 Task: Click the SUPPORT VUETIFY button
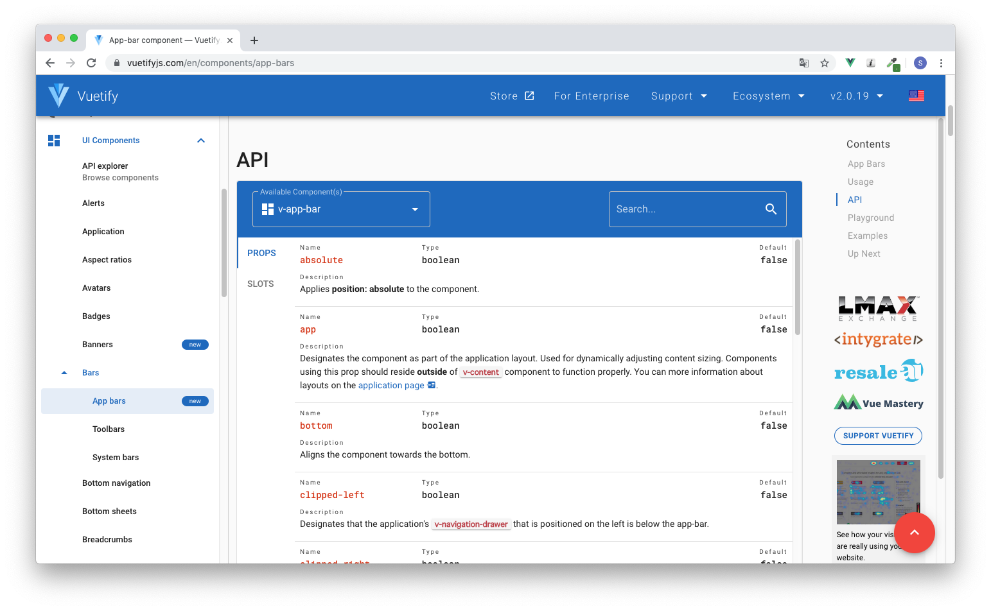tap(877, 436)
